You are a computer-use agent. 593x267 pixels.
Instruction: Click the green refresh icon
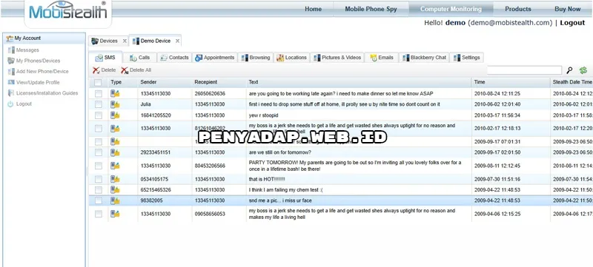tap(583, 70)
